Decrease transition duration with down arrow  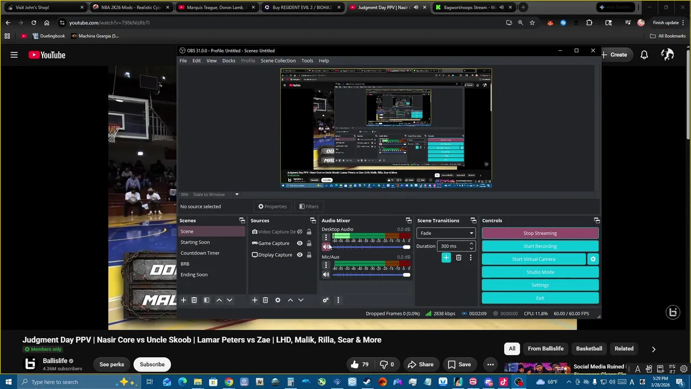[x=471, y=249]
